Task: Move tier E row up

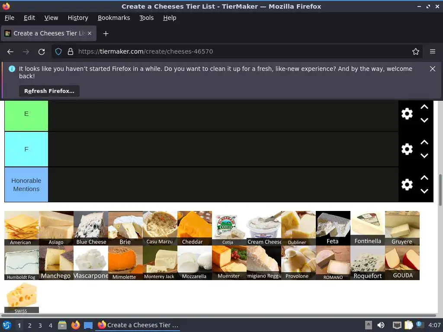Action: pyautogui.click(x=424, y=107)
